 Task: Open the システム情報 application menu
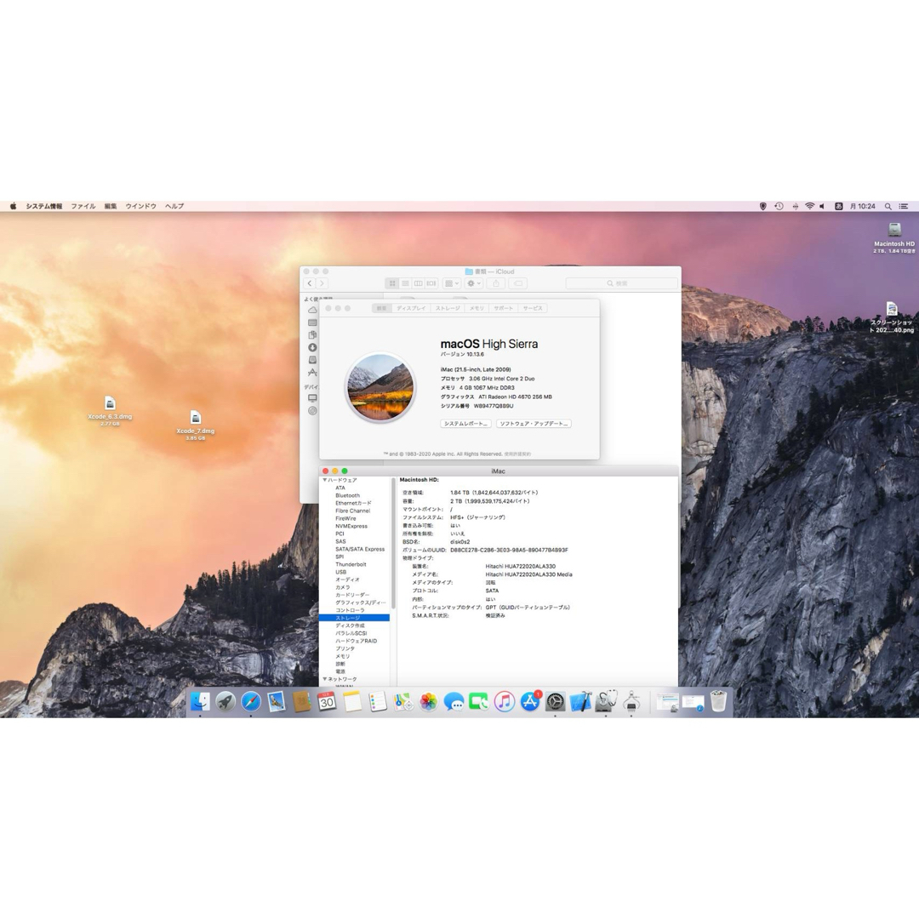click(x=44, y=206)
